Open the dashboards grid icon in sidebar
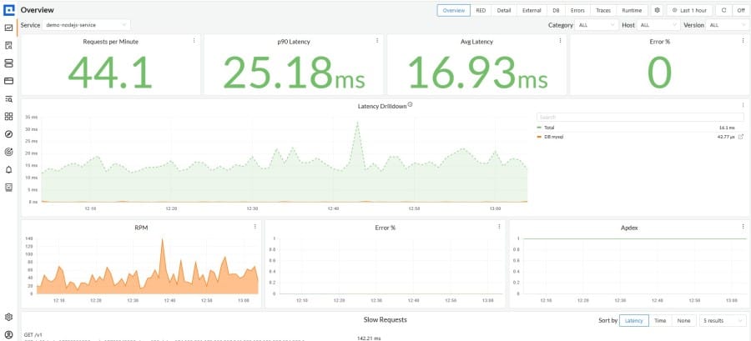This screenshot has width=751, height=341. (8, 116)
